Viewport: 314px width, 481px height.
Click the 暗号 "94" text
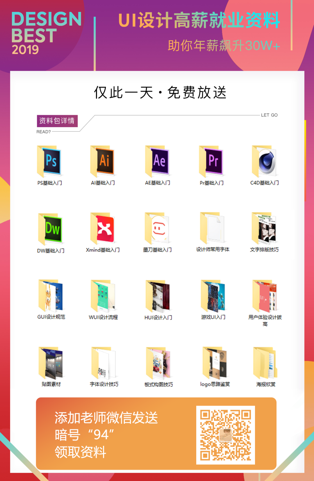(x=84, y=435)
